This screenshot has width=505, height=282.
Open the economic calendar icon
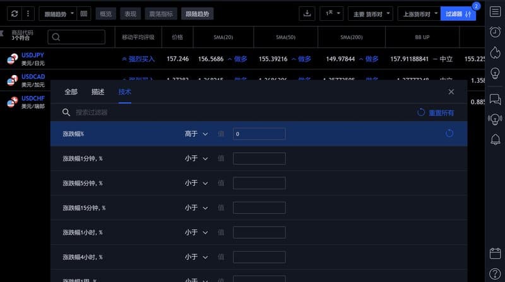click(495, 254)
